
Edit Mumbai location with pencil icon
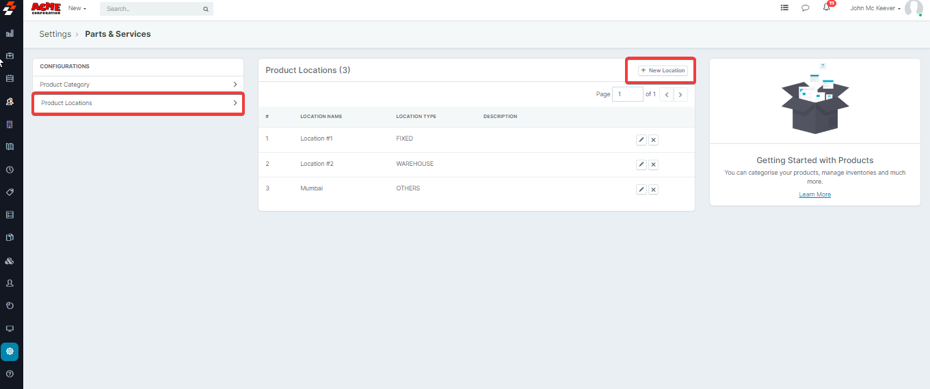point(641,189)
